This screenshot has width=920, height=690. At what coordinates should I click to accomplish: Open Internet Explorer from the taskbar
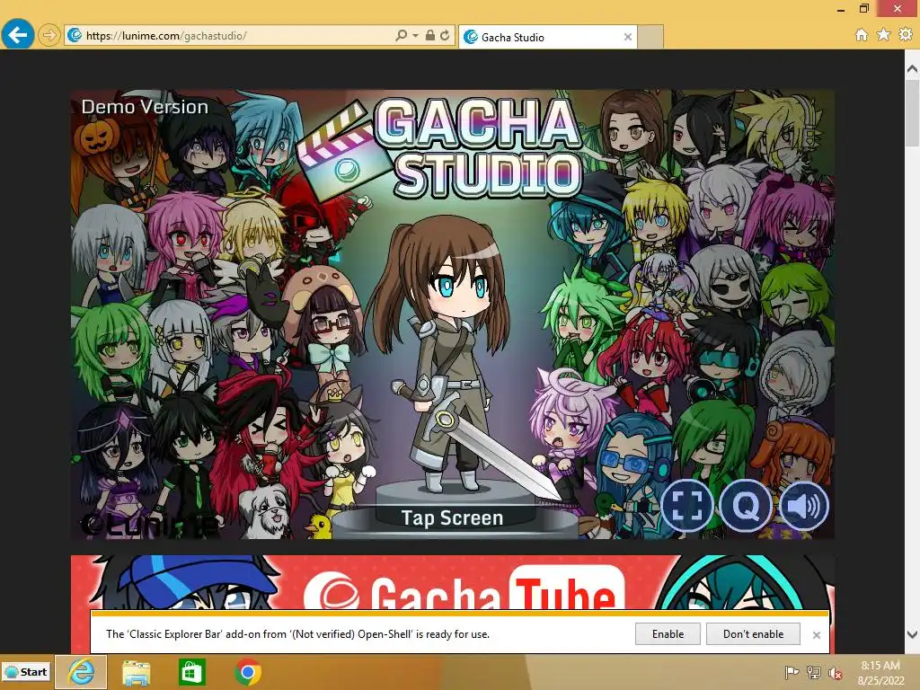click(81, 672)
